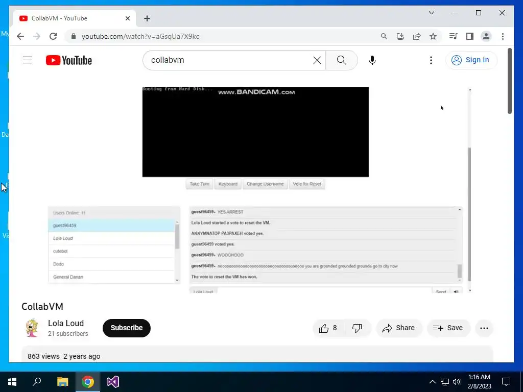Save video to playlist
The width and height of the screenshot is (523, 392).
[x=448, y=328]
